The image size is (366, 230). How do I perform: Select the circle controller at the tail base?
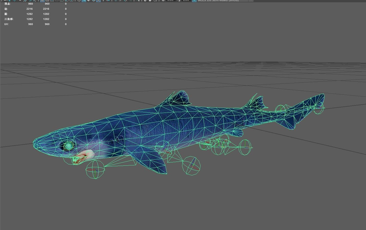(x=281, y=110)
